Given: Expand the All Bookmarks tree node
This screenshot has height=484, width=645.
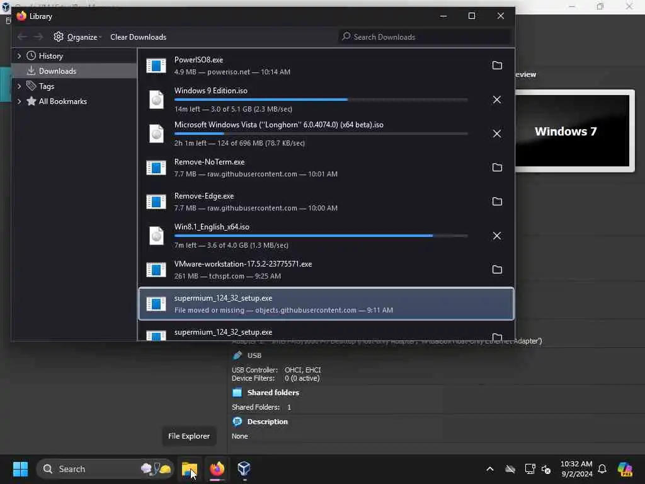Looking at the screenshot, I should pos(19,101).
